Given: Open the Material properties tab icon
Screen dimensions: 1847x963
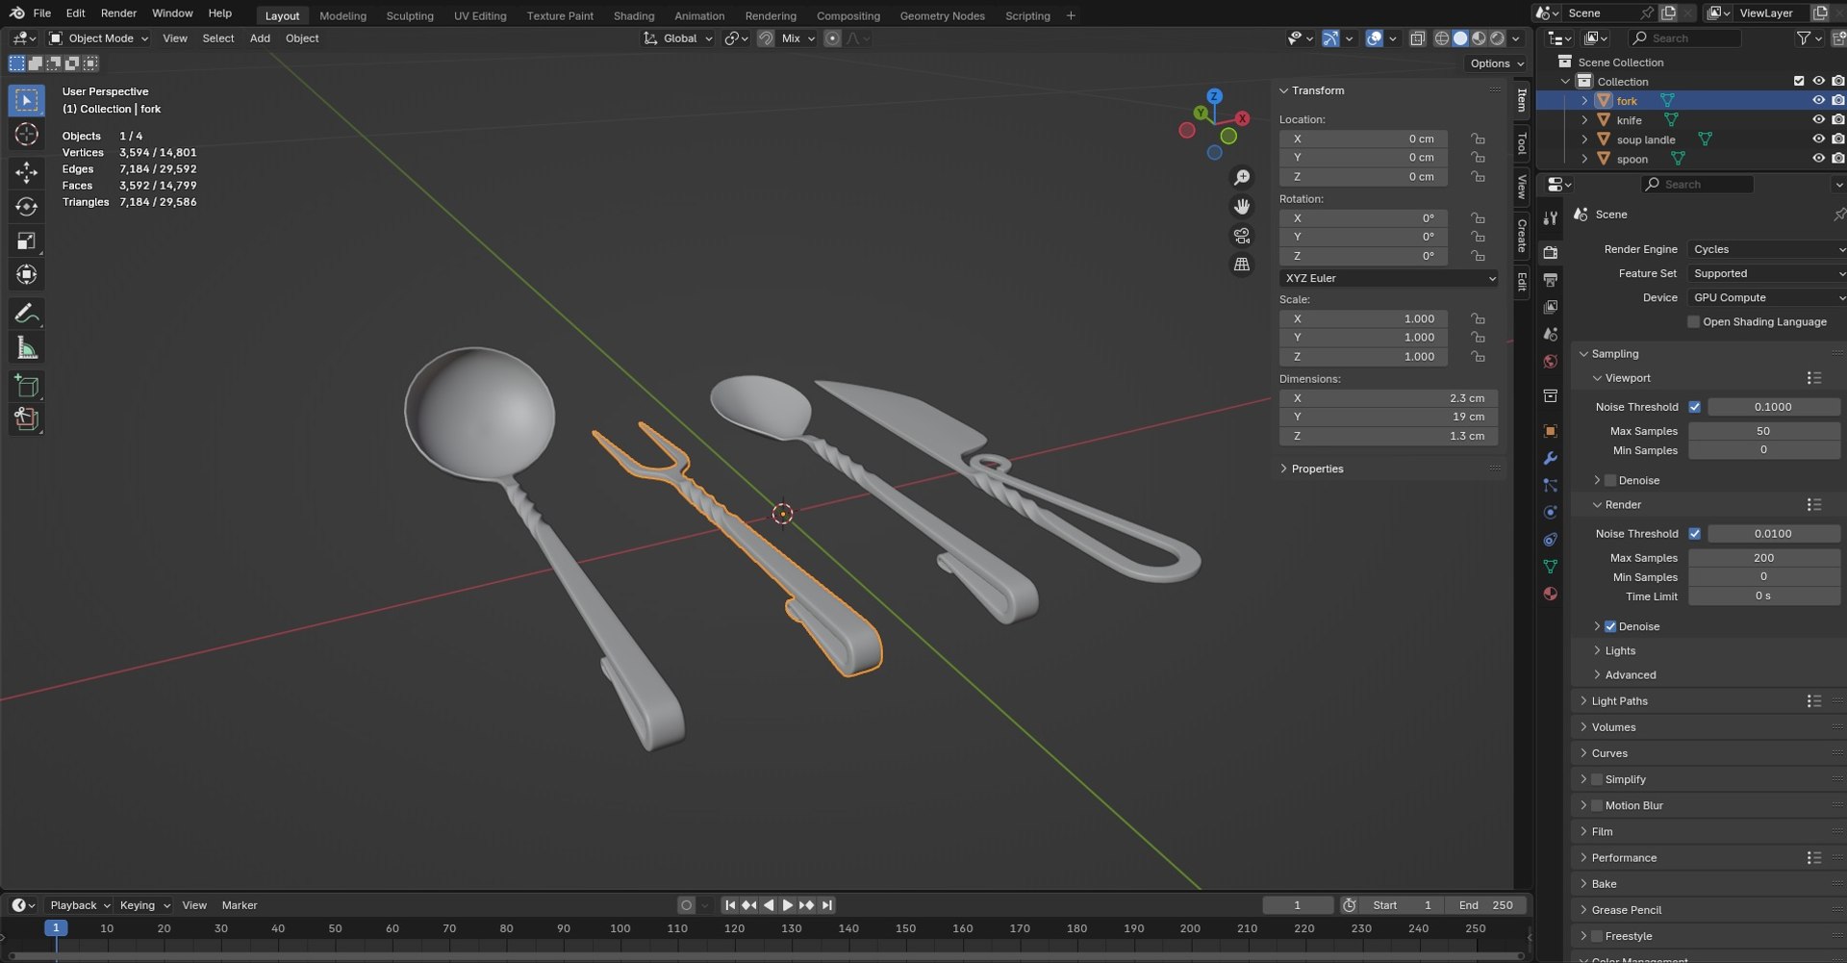Looking at the screenshot, I should (1550, 594).
